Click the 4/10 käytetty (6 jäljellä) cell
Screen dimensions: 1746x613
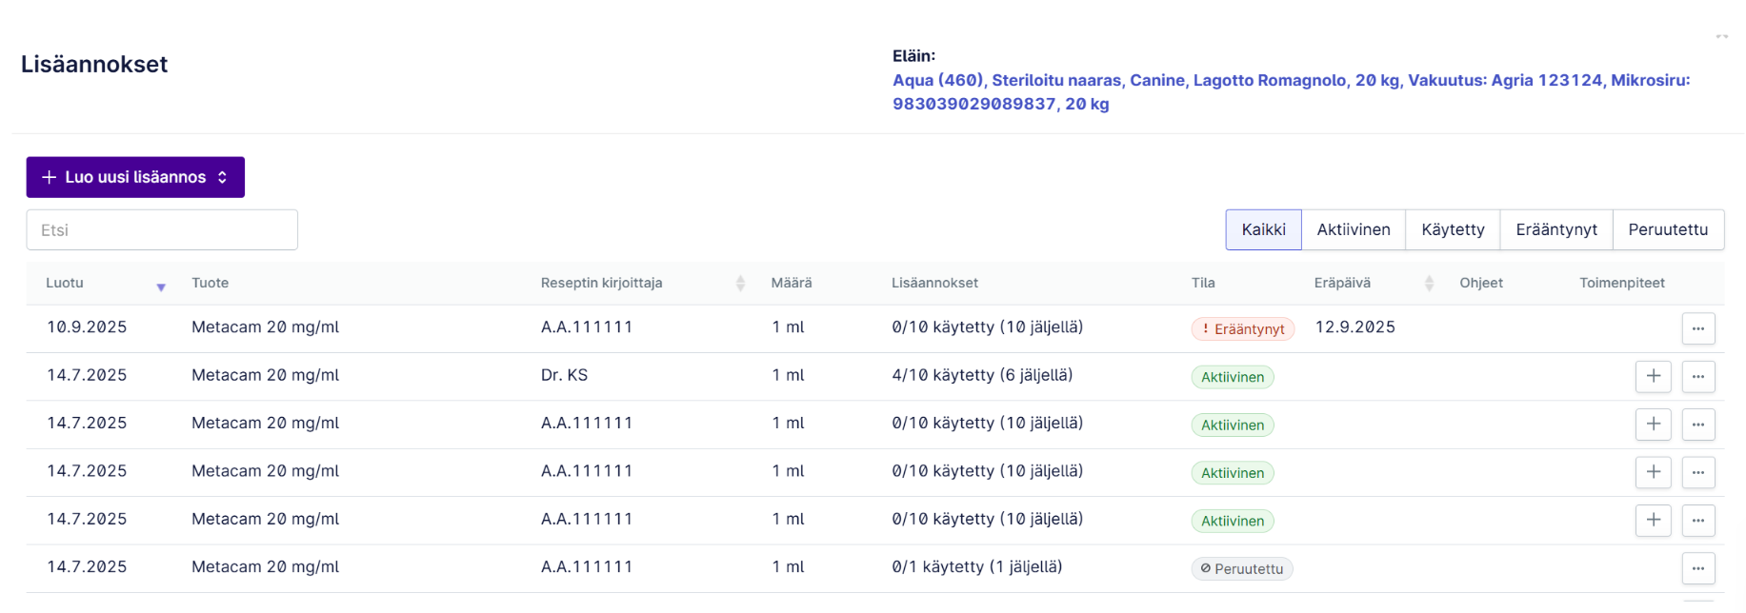[982, 375]
